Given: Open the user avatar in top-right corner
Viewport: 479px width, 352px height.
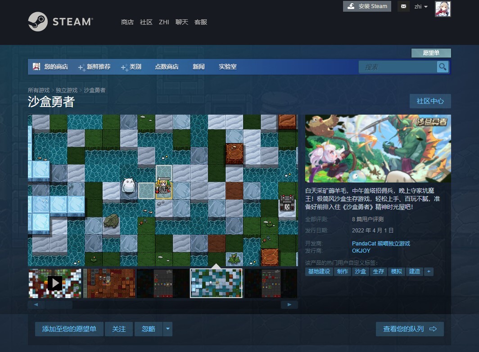Looking at the screenshot, I should [443, 9].
